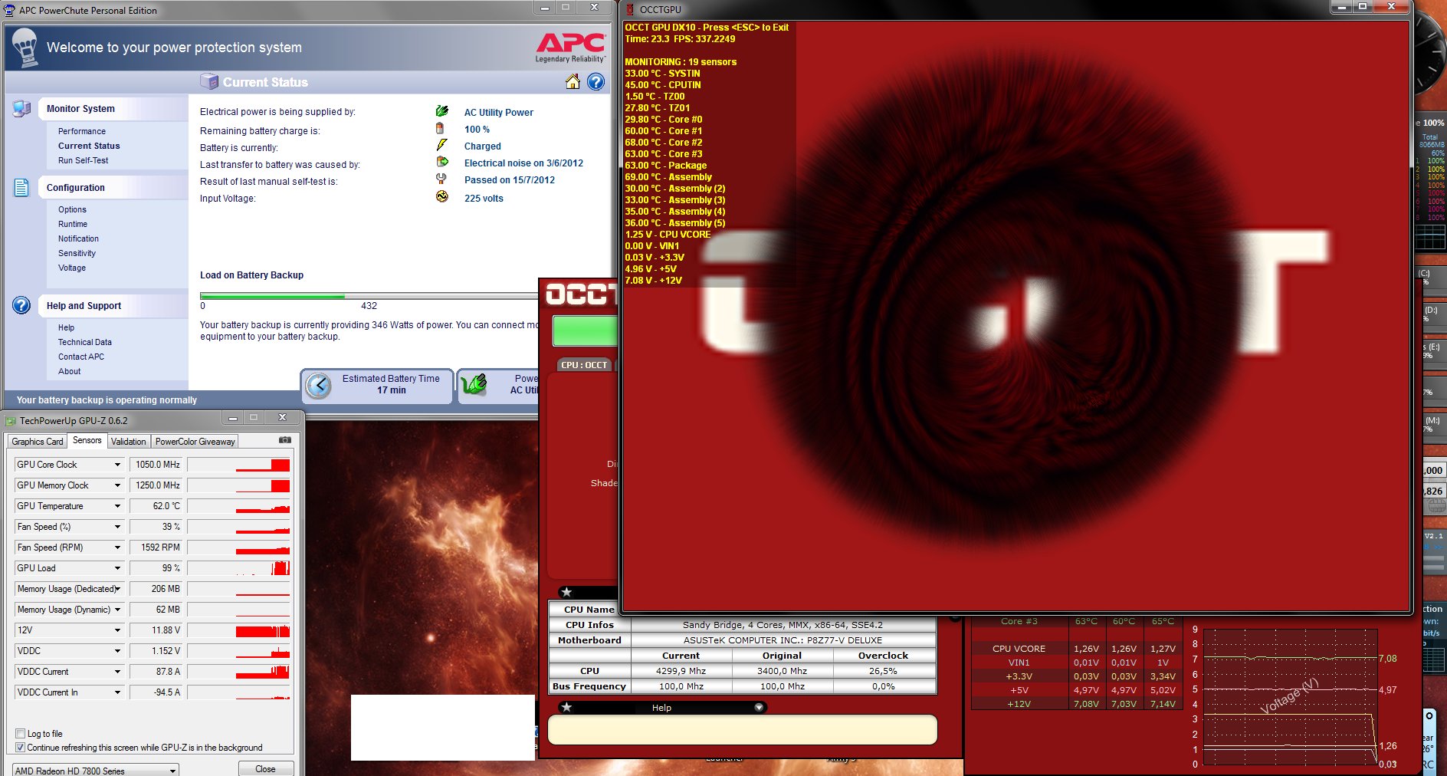Open the AMD Radeon HD 7800 Series selector
The image size is (1447, 776).
96,770
